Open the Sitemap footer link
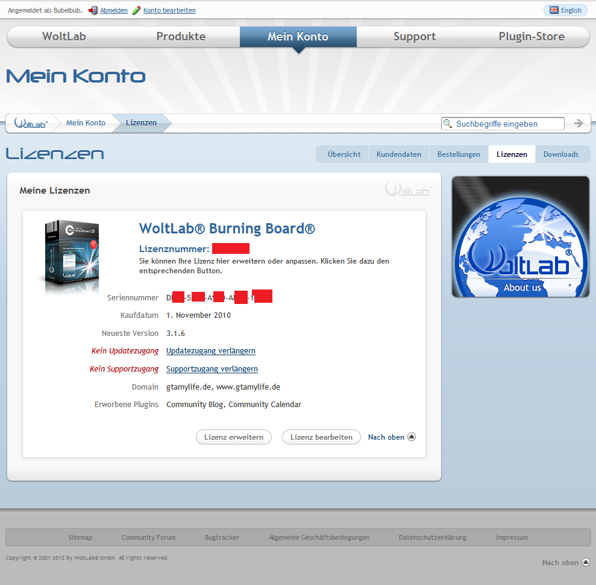This screenshot has width=596, height=585. coord(80,537)
